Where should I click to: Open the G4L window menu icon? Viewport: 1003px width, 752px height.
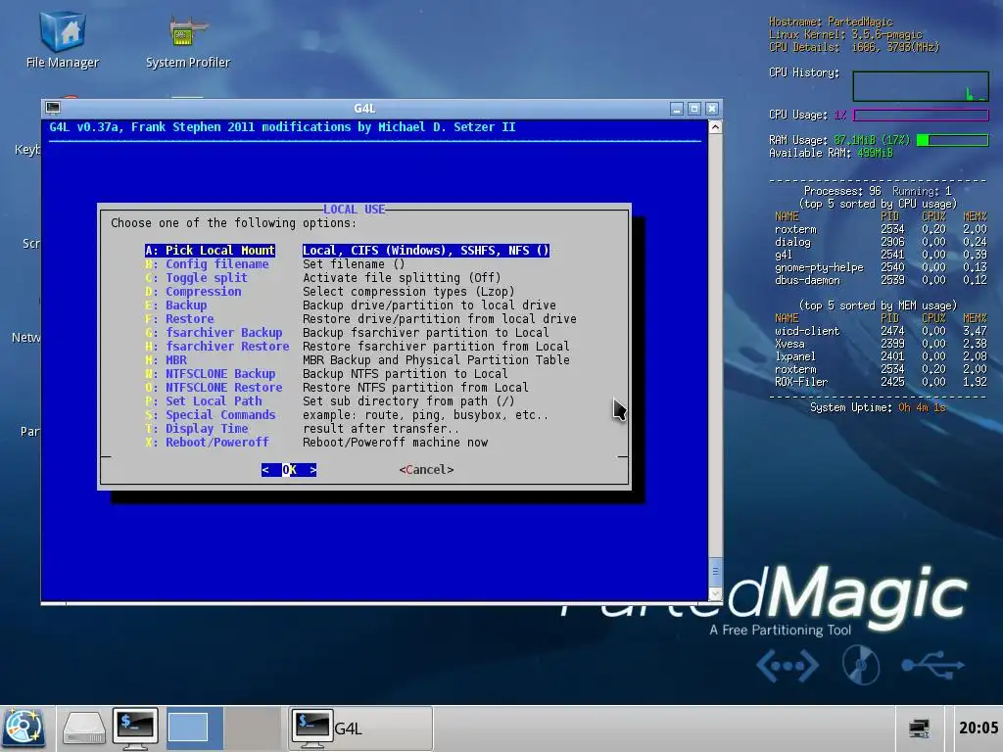pyautogui.click(x=53, y=108)
